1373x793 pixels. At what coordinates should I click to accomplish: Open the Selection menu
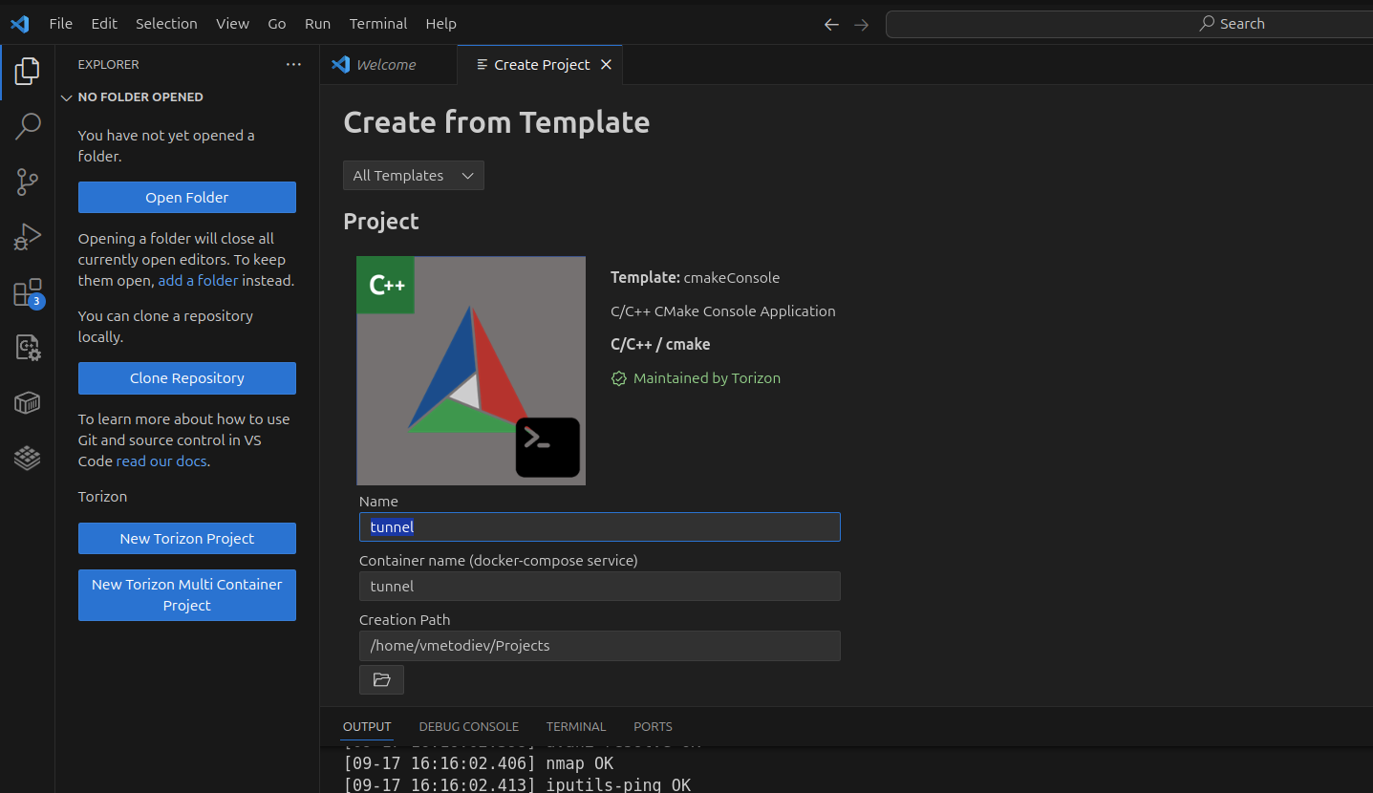[x=166, y=24]
